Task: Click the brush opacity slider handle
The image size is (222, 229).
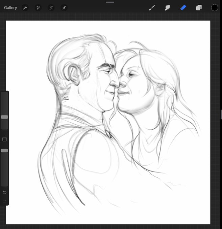Action: (4, 151)
